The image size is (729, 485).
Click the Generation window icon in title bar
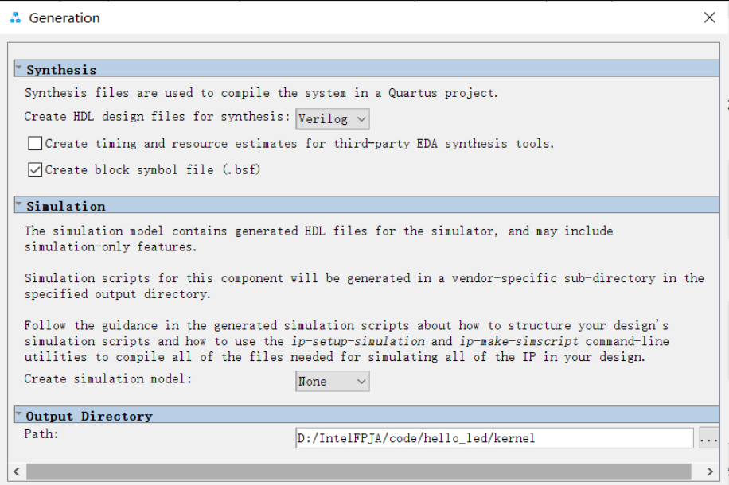(15, 17)
